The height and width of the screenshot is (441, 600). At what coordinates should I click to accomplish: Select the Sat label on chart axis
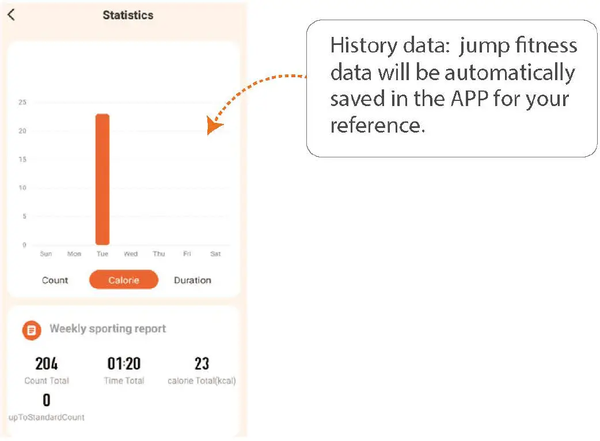(215, 254)
